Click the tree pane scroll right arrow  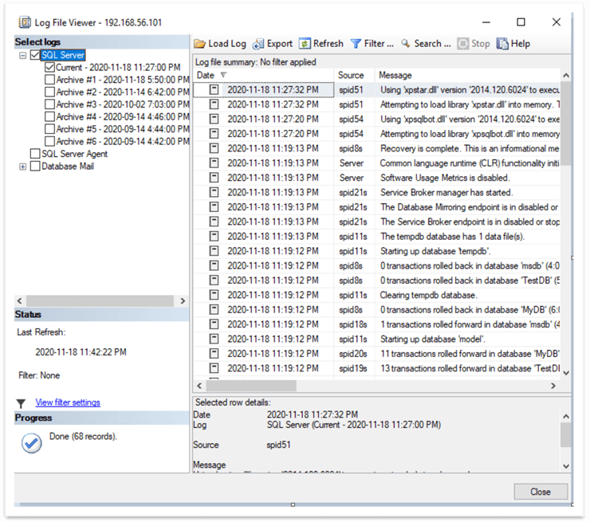click(183, 301)
